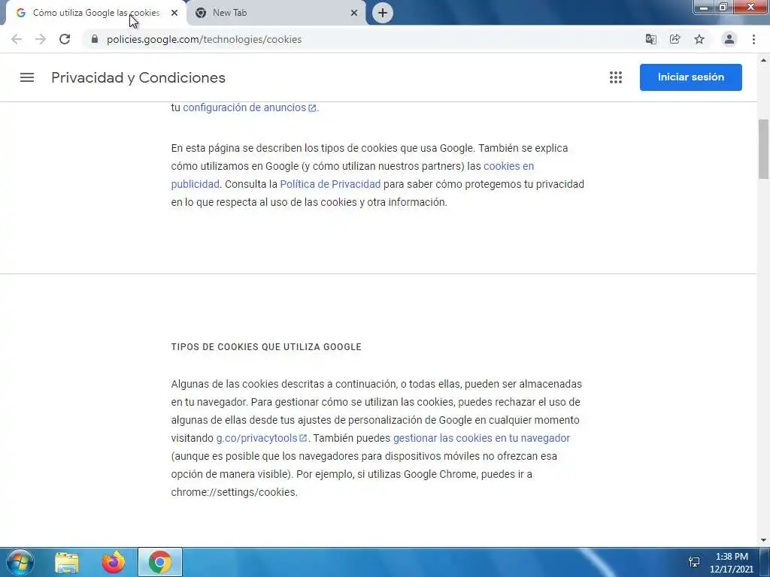Viewport: 770px width, 577px height.
Task: Click the browser back arrow
Action: pos(17,39)
